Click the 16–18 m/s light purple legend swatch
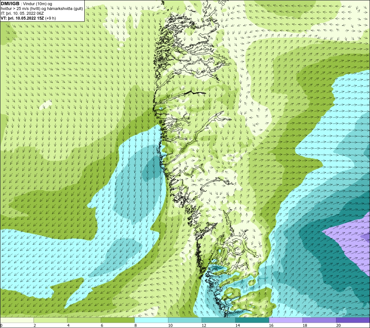Image resolution: width=370 pixels, height=328 pixels. tap(286, 320)
